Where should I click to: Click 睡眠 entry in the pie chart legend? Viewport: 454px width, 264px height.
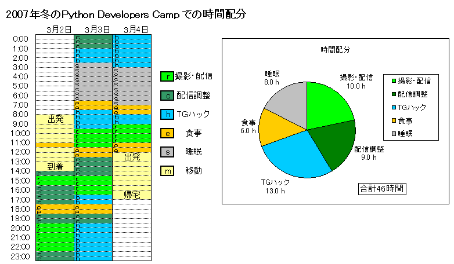coord(402,134)
